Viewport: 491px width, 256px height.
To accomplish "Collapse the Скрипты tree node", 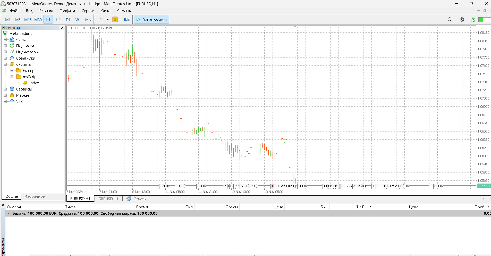I will point(5,64).
